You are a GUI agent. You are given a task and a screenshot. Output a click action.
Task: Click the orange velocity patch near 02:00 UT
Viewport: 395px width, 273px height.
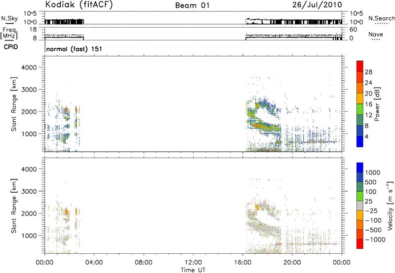click(x=67, y=211)
